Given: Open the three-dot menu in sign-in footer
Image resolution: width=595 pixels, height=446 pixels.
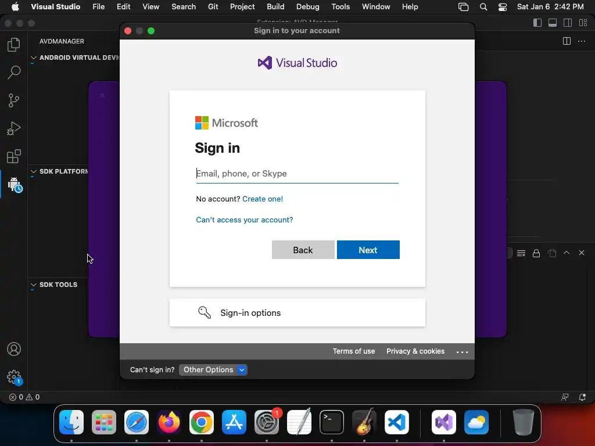Looking at the screenshot, I should (462, 352).
